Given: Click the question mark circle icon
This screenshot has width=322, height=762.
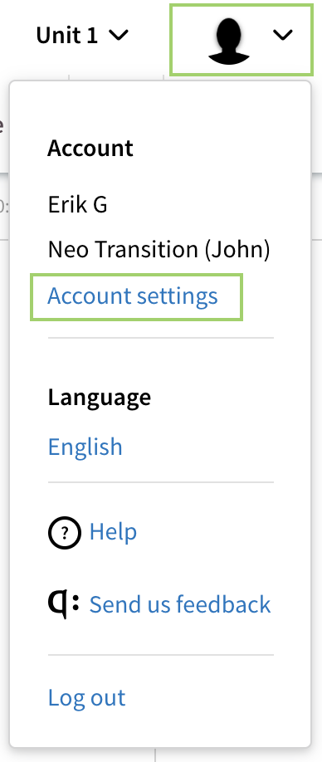Looking at the screenshot, I should click(65, 533).
